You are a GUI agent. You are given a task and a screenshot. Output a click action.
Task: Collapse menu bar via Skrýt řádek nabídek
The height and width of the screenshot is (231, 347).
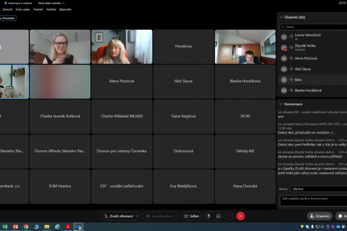click(51, 3)
